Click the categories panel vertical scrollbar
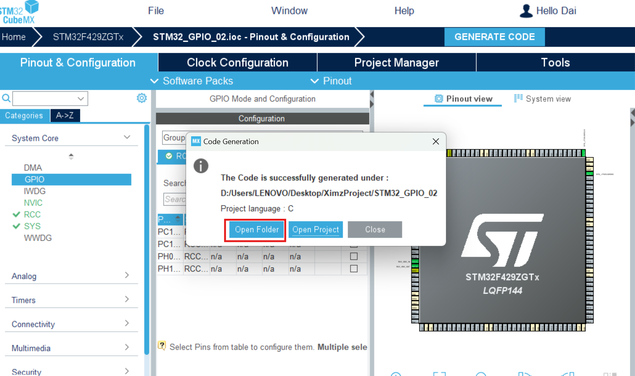This screenshot has width=635, height=376. [x=147, y=239]
